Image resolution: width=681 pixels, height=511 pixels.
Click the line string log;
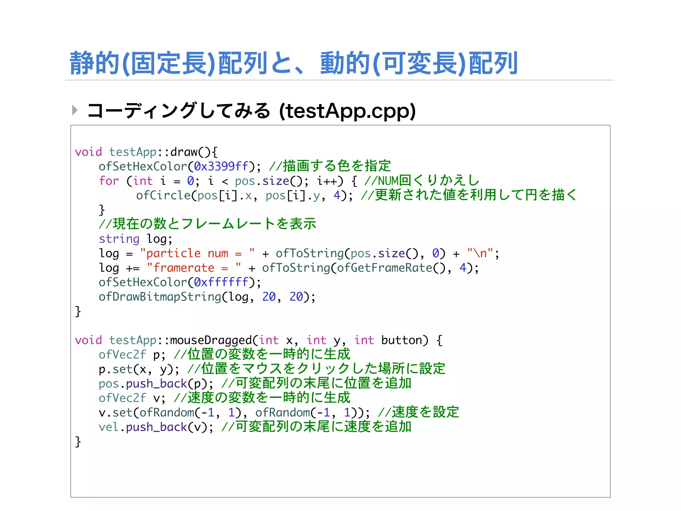[136, 239]
